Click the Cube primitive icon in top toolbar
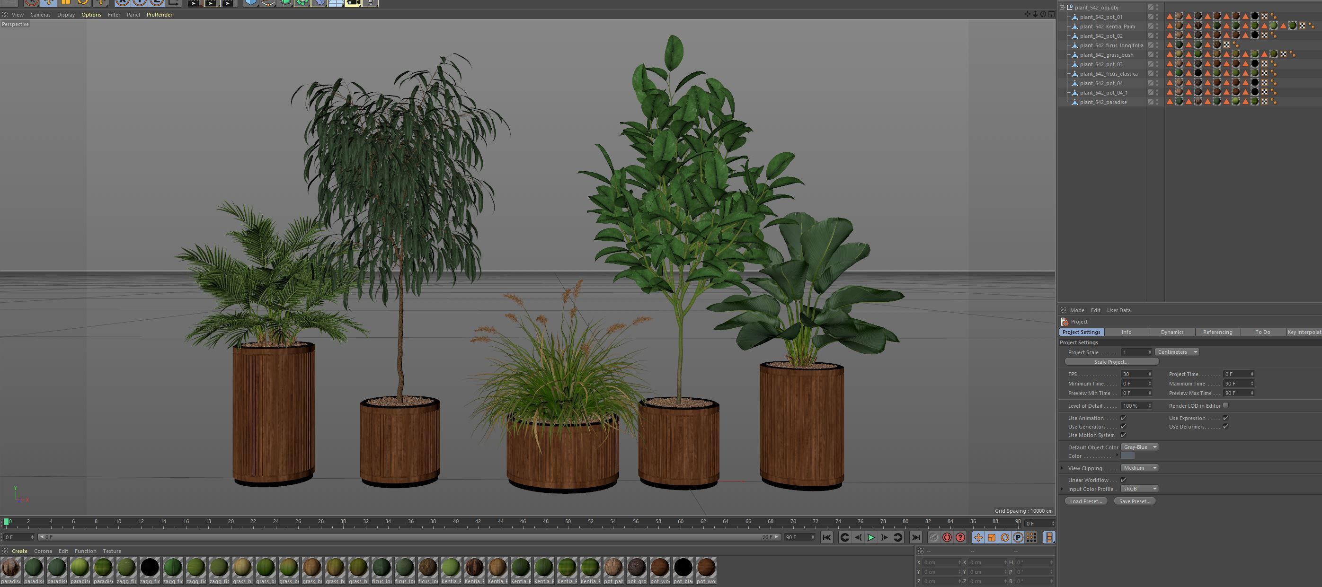Viewport: 1322px width, 587px height. click(251, 2)
